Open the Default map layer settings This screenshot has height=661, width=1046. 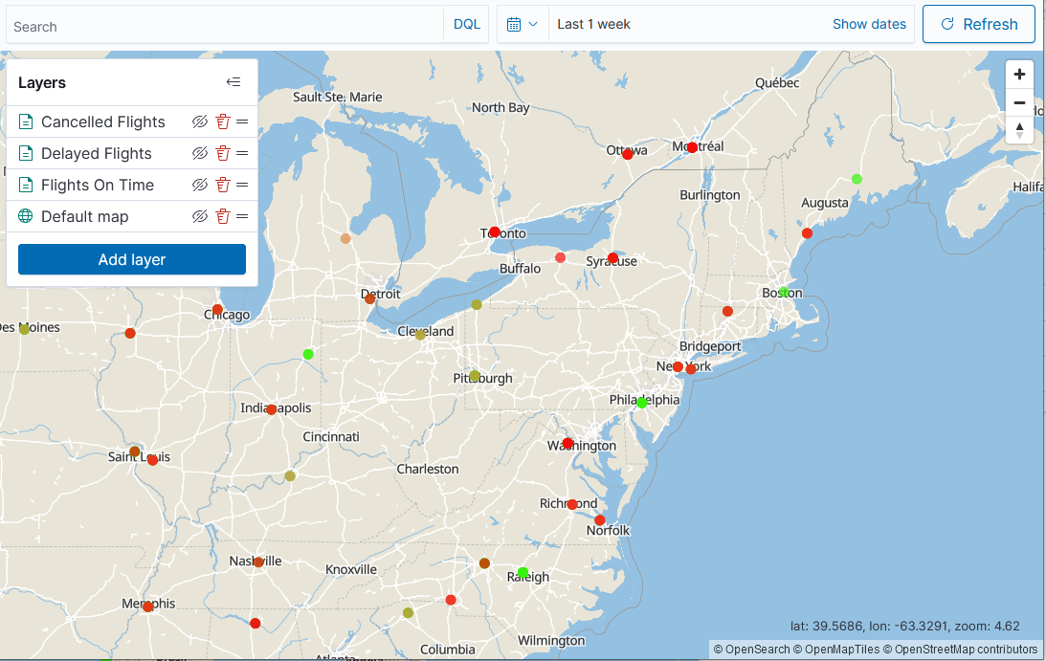(x=85, y=216)
